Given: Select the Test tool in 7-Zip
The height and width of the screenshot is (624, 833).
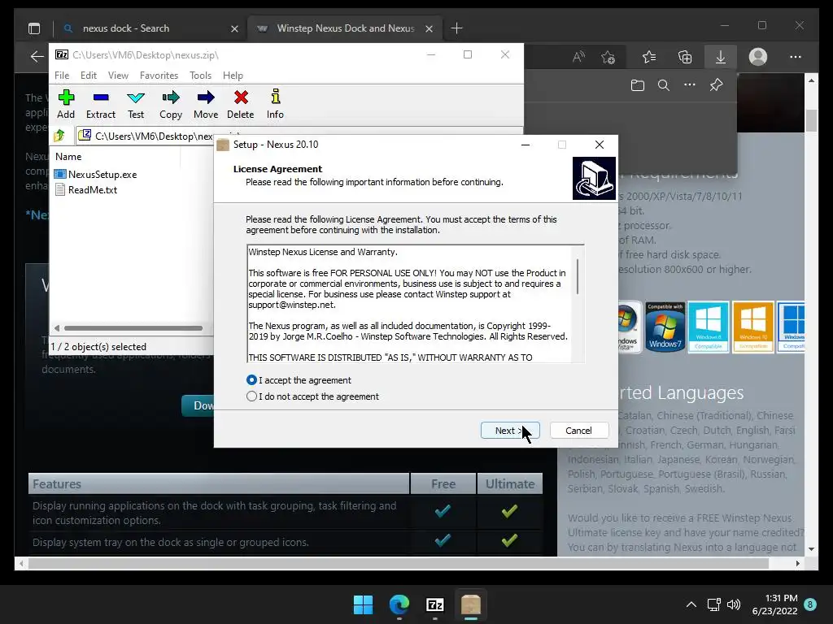Looking at the screenshot, I should pyautogui.click(x=136, y=104).
